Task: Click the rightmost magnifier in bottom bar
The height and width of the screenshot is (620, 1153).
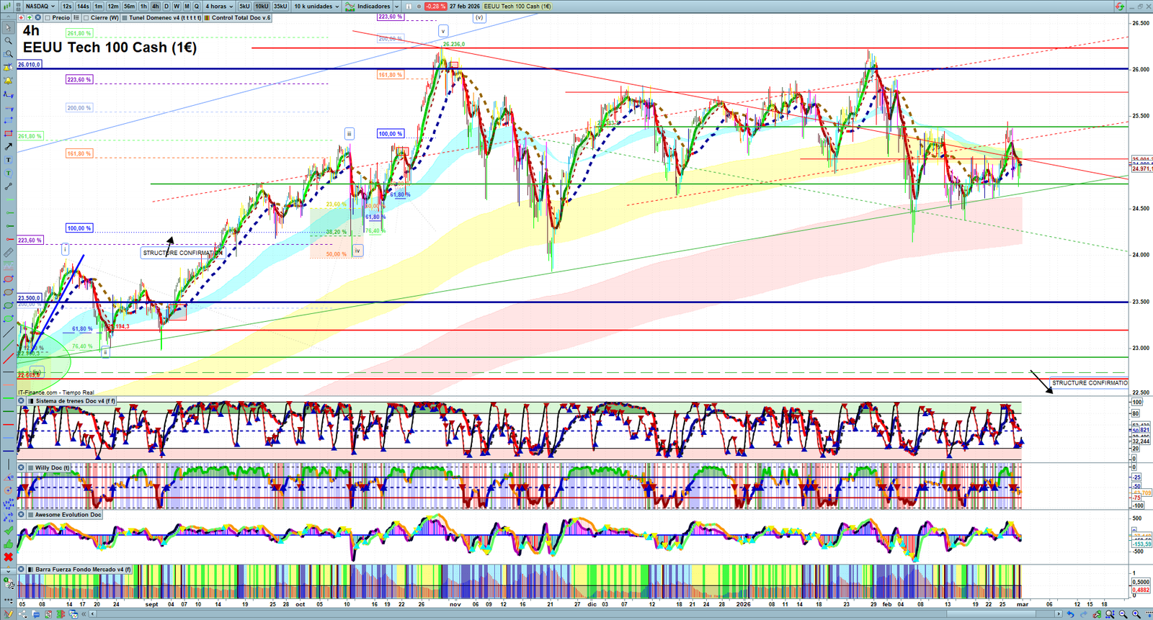Action: (1136, 614)
